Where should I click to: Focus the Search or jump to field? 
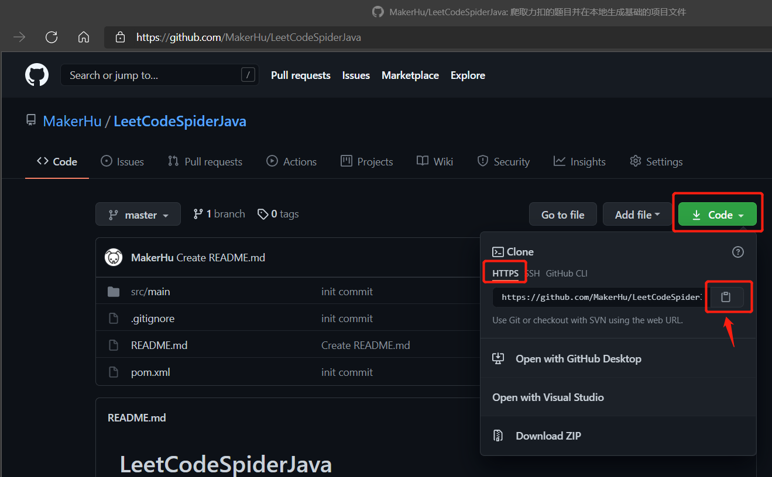tap(160, 75)
